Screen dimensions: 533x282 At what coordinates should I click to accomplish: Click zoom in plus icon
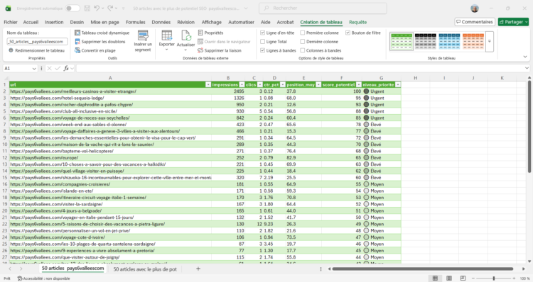coord(514,278)
